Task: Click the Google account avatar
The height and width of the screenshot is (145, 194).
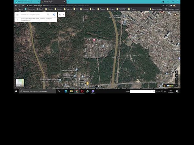Action: [176, 14]
